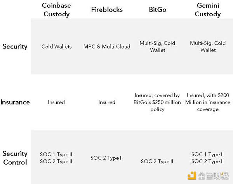Click the $200 Million insurance coverage text

click(x=208, y=102)
